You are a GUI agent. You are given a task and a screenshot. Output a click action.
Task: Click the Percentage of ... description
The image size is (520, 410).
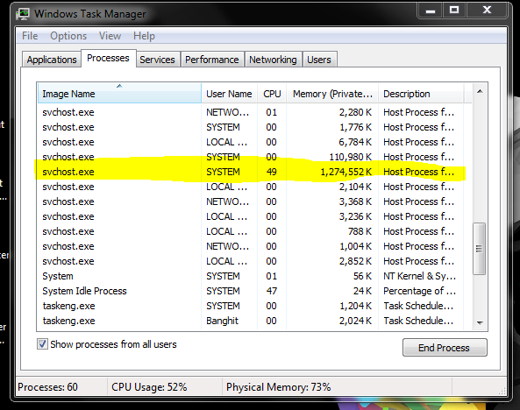[419, 291]
